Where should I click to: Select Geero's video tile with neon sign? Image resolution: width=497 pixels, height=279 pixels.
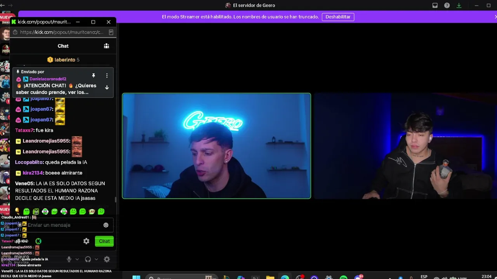pyautogui.click(x=217, y=146)
